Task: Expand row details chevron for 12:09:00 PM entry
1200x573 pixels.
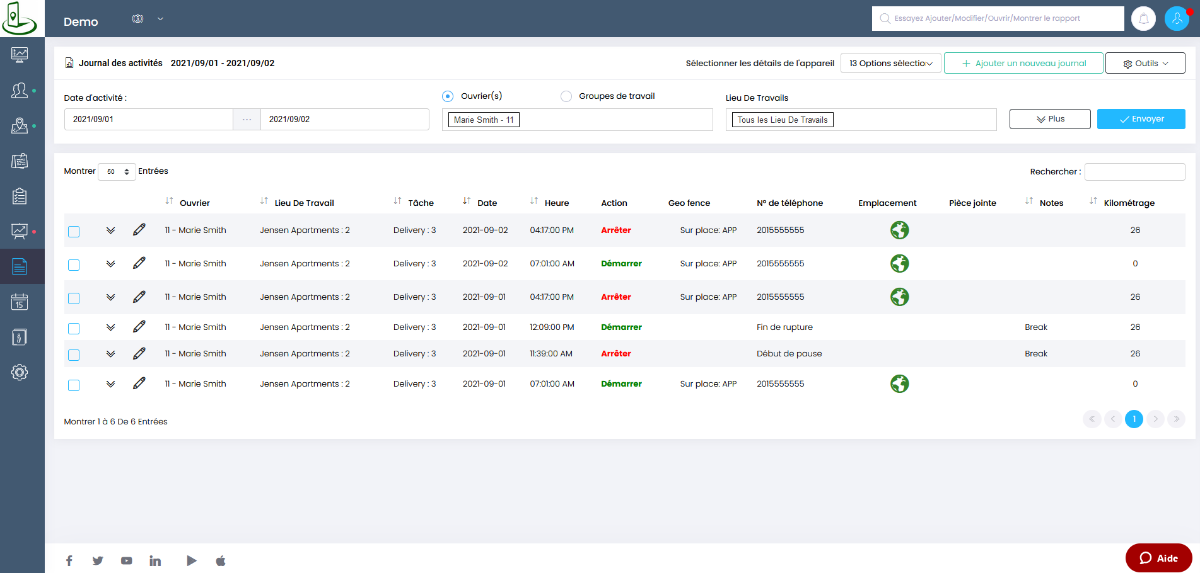Action: click(x=110, y=327)
